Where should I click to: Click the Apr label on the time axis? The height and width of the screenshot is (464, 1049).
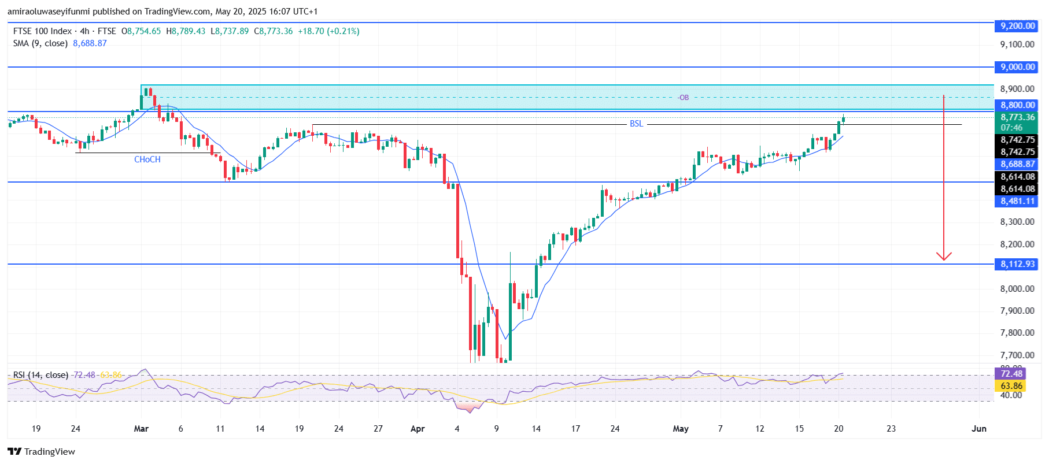[x=418, y=429]
